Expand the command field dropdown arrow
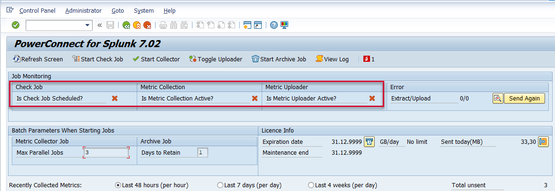Screen dimensions: 555x191 (88, 25)
